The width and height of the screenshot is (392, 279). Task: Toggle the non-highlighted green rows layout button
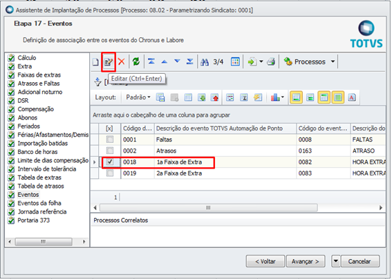point(310,97)
